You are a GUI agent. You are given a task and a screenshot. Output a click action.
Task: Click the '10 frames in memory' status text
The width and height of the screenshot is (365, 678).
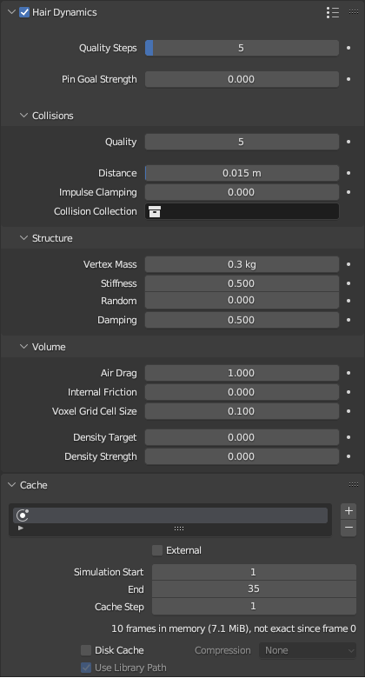click(x=234, y=628)
